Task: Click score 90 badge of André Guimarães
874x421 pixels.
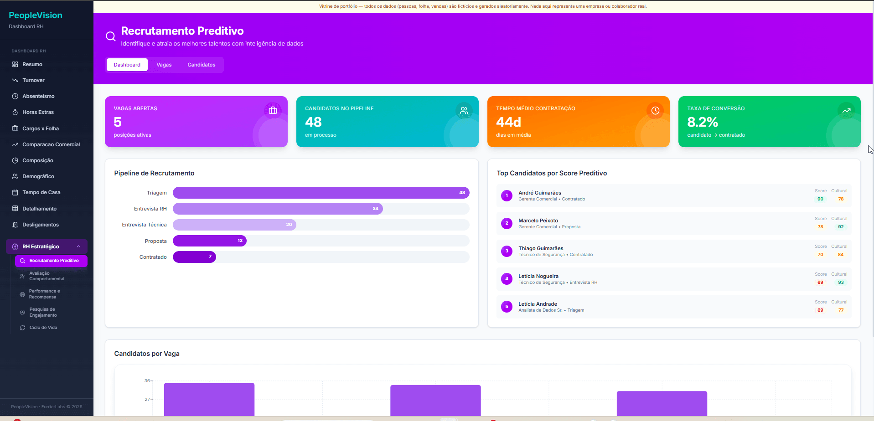Action: (x=820, y=199)
